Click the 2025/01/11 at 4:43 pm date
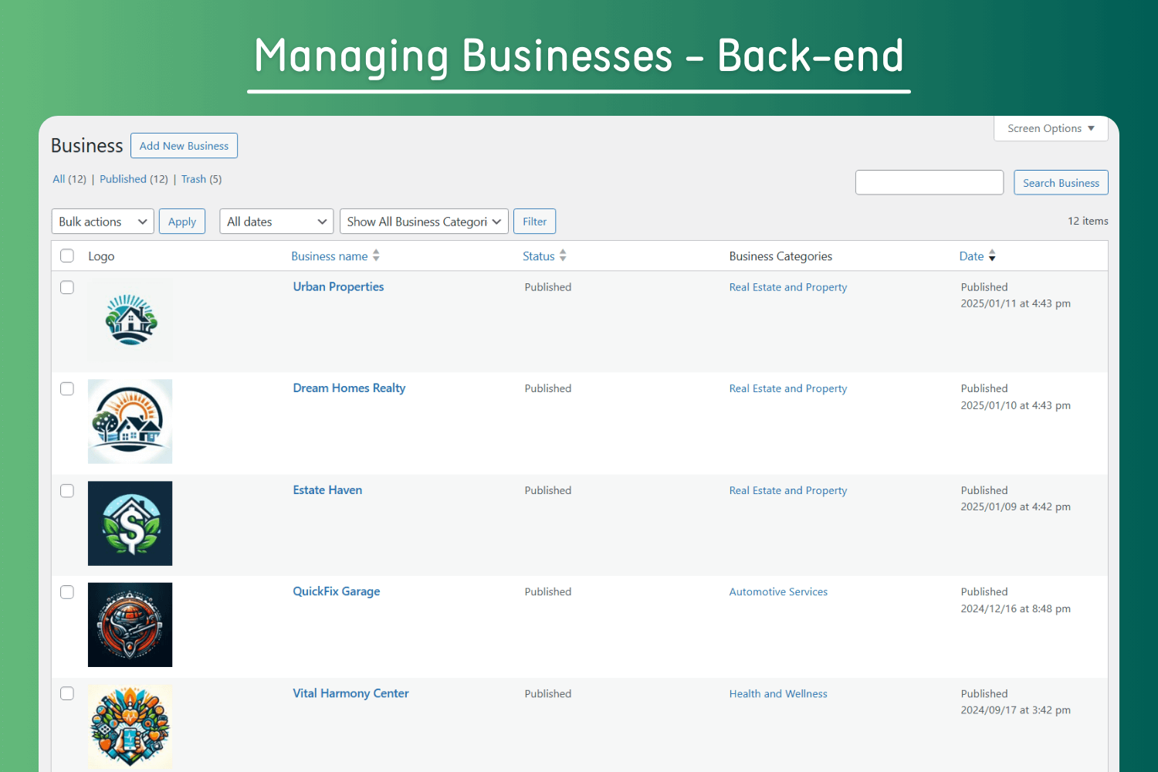Image resolution: width=1158 pixels, height=772 pixels. point(1015,303)
